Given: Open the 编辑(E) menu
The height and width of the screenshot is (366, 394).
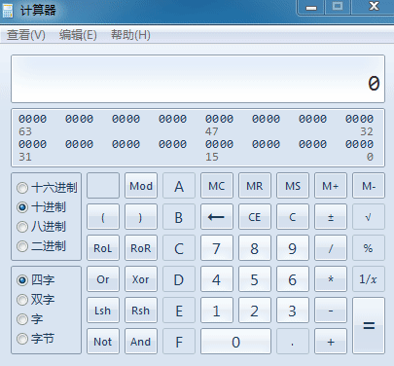Looking at the screenshot, I should click(78, 35).
